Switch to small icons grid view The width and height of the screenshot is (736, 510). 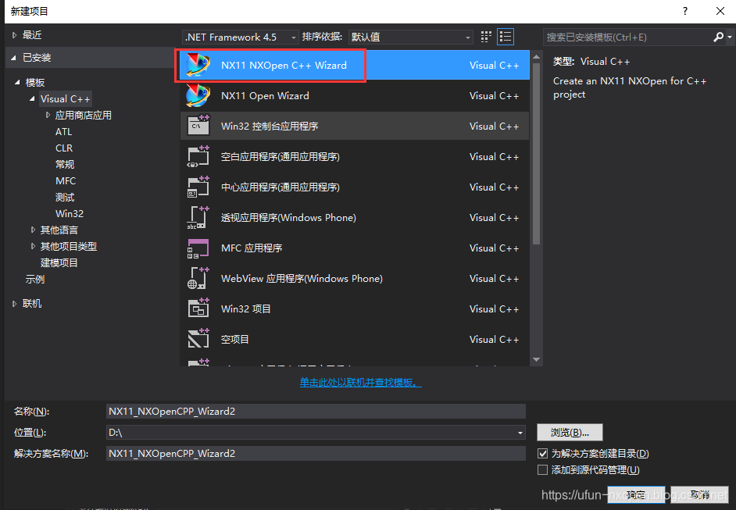coord(486,37)
